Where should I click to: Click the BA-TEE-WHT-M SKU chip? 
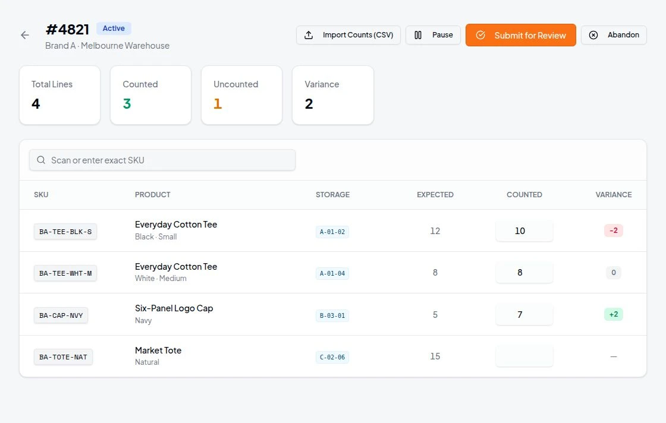(65, 273)
